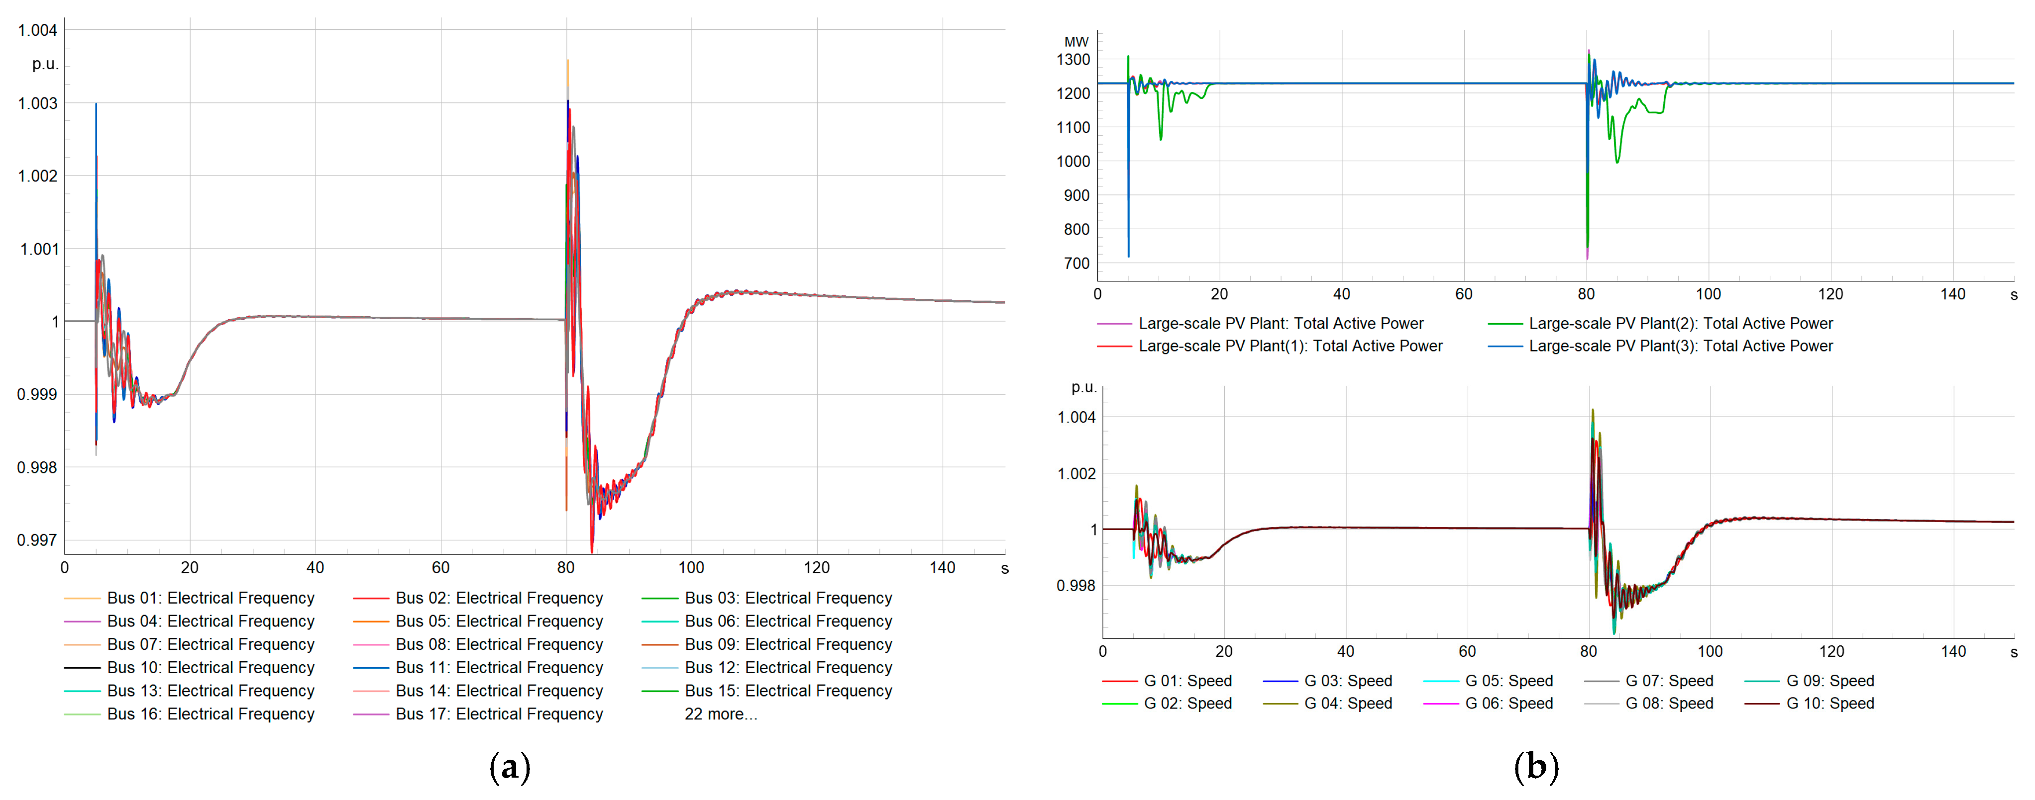Select the G 01: Speed legend entry

coord(1187,681)
